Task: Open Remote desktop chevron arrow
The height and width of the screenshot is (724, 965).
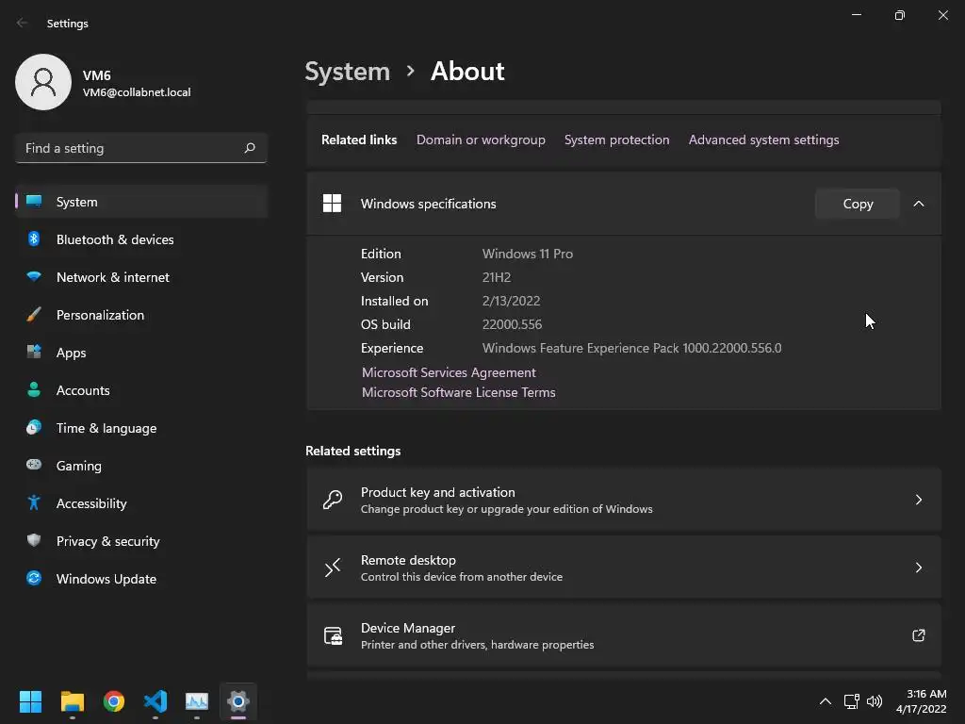Action: pos(918,567)
